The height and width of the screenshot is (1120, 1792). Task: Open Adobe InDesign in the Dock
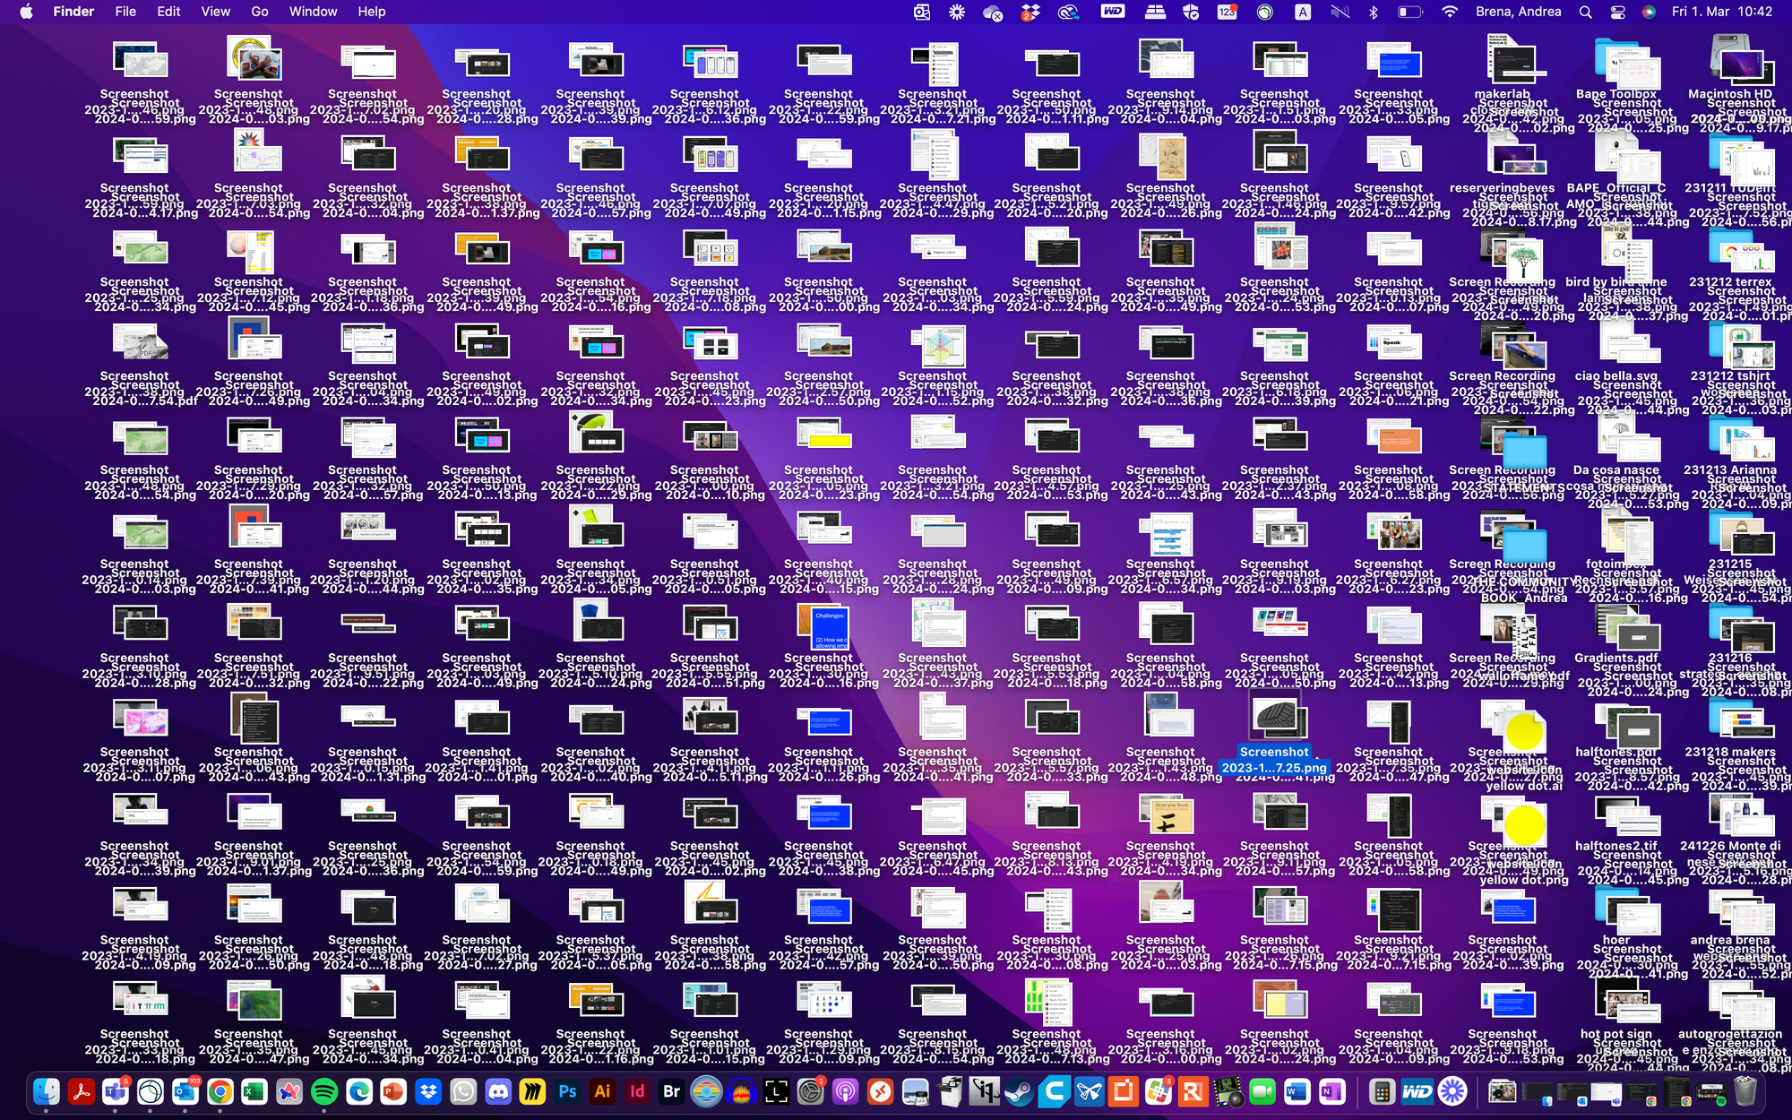[x=637, y=1091]
